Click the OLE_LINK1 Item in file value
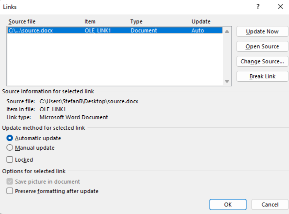 point(52,109)
